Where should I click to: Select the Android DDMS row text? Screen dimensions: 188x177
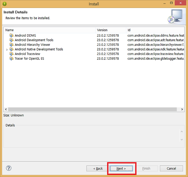(x=25, y=35)
